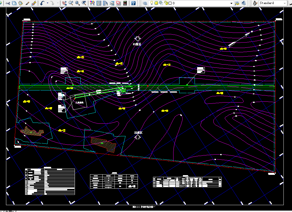Toggle layer 0 viewport freeze icon

[161, 3]
